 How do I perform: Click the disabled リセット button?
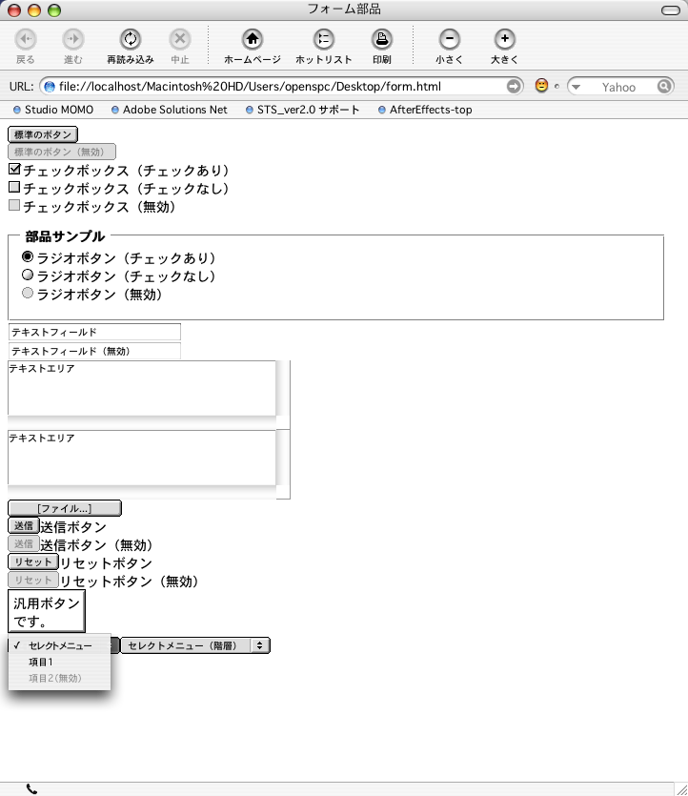click(33, 580)
